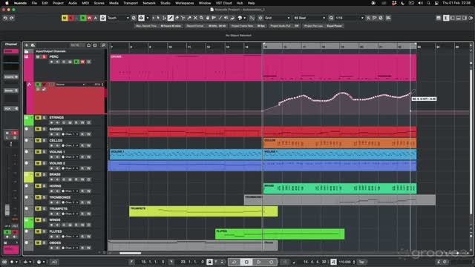This screenshot has height=267, width=475.
Task: Click the transport Record button
Action: (x=271, y=262)
